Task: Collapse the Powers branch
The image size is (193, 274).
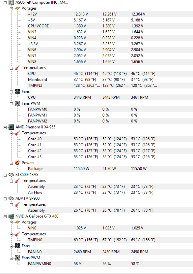Action: point(11,163)
